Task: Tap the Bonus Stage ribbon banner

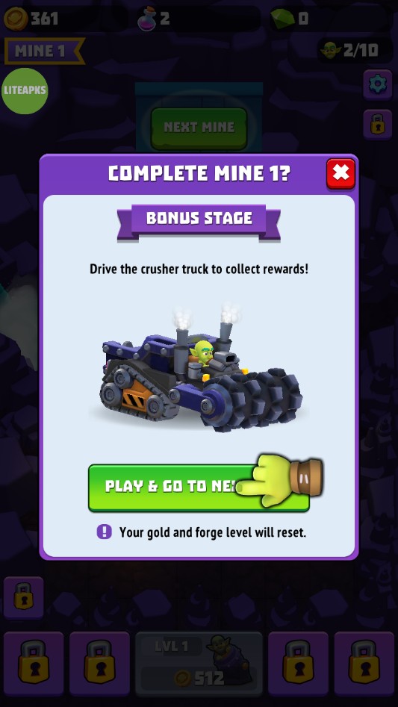Action: click(x=199, y=221)
